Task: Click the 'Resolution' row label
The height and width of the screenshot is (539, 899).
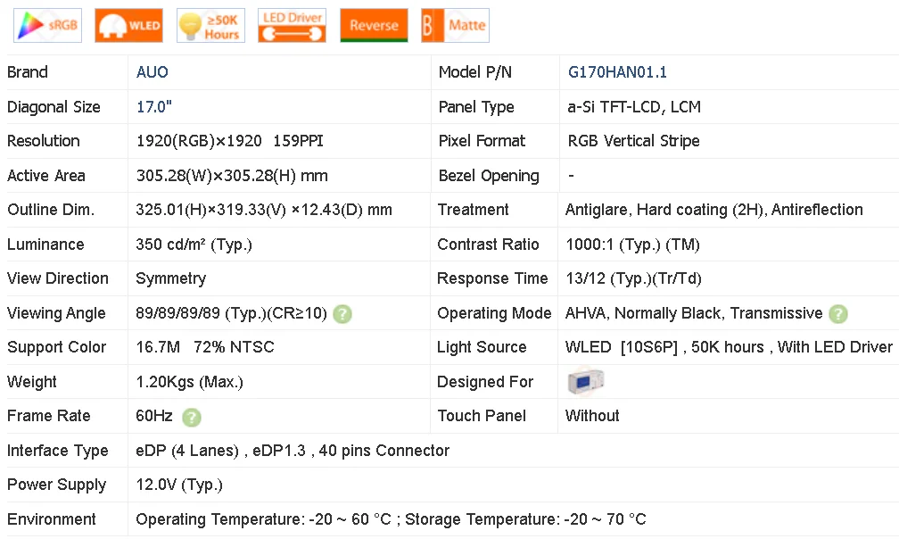Action: [44, 141]
